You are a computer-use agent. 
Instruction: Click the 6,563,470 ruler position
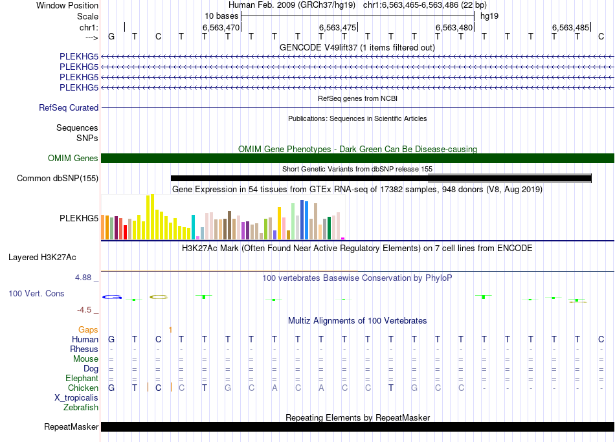pyautogui.click(x=221, y=27)
